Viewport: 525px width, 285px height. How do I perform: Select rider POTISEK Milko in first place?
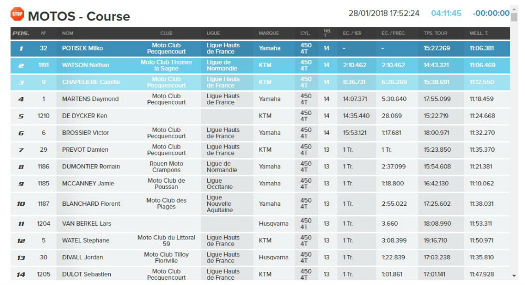(82, 48)
